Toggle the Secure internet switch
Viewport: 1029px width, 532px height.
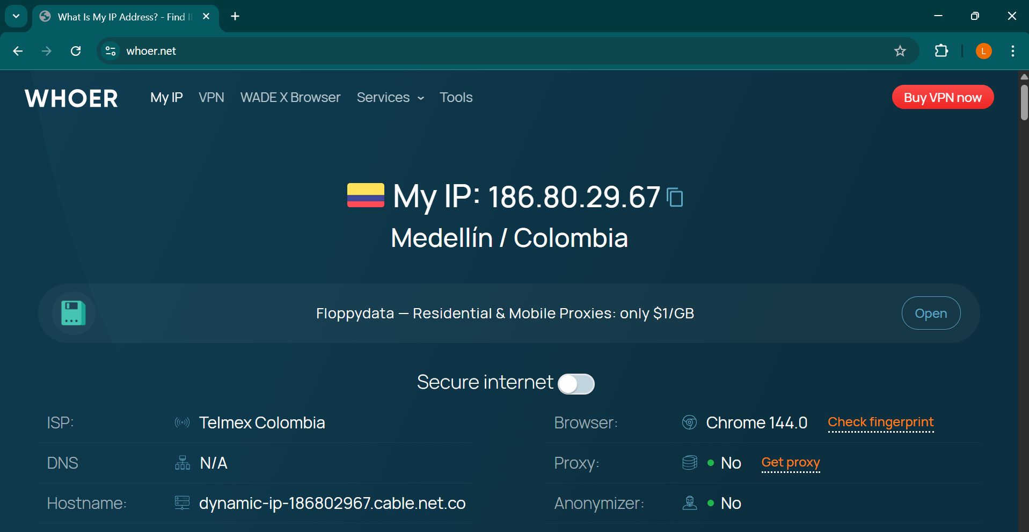[x=576, y=384]
